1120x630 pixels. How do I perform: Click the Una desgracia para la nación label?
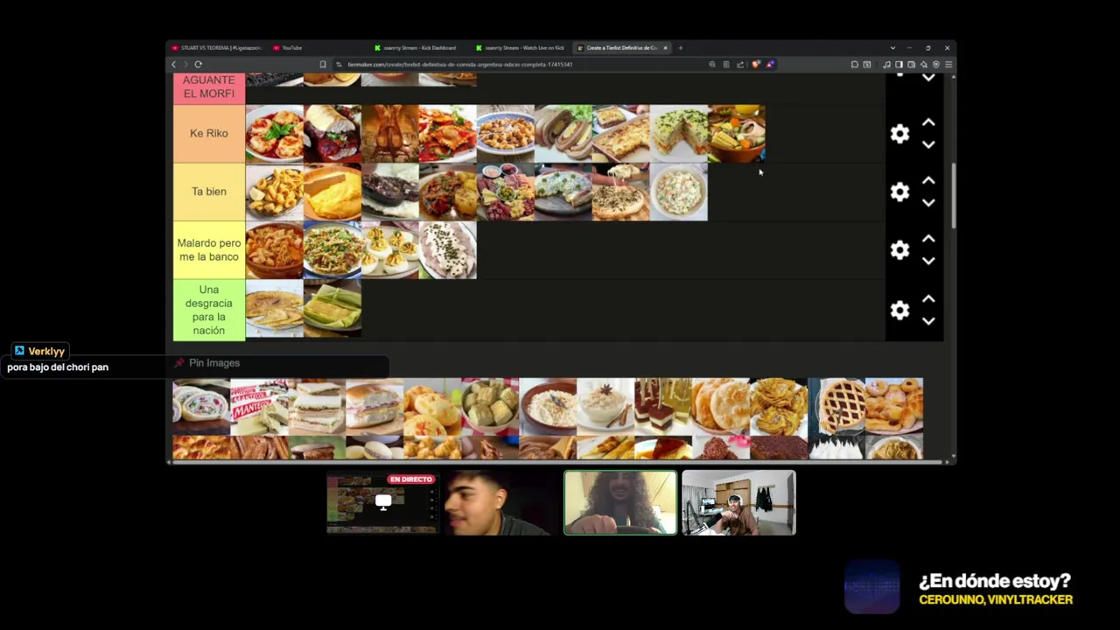point(209,310)
